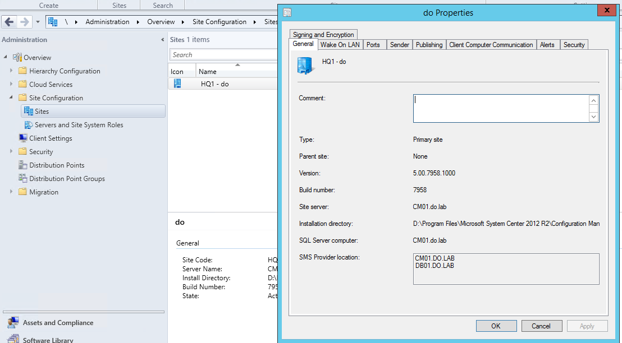Select Distribution Point Groups node
Image resolution: width=622 pixels, height=343 pixels.
(67, 179)
